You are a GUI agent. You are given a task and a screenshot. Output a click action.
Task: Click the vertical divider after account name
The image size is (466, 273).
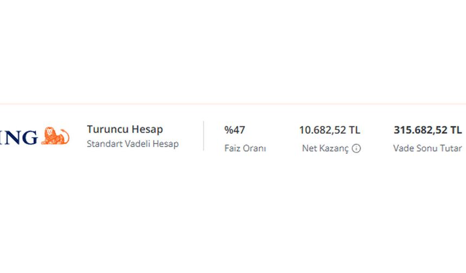tap(204, 136)
